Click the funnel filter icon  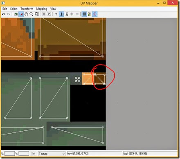pyautogui.click(x=56, y=14)
